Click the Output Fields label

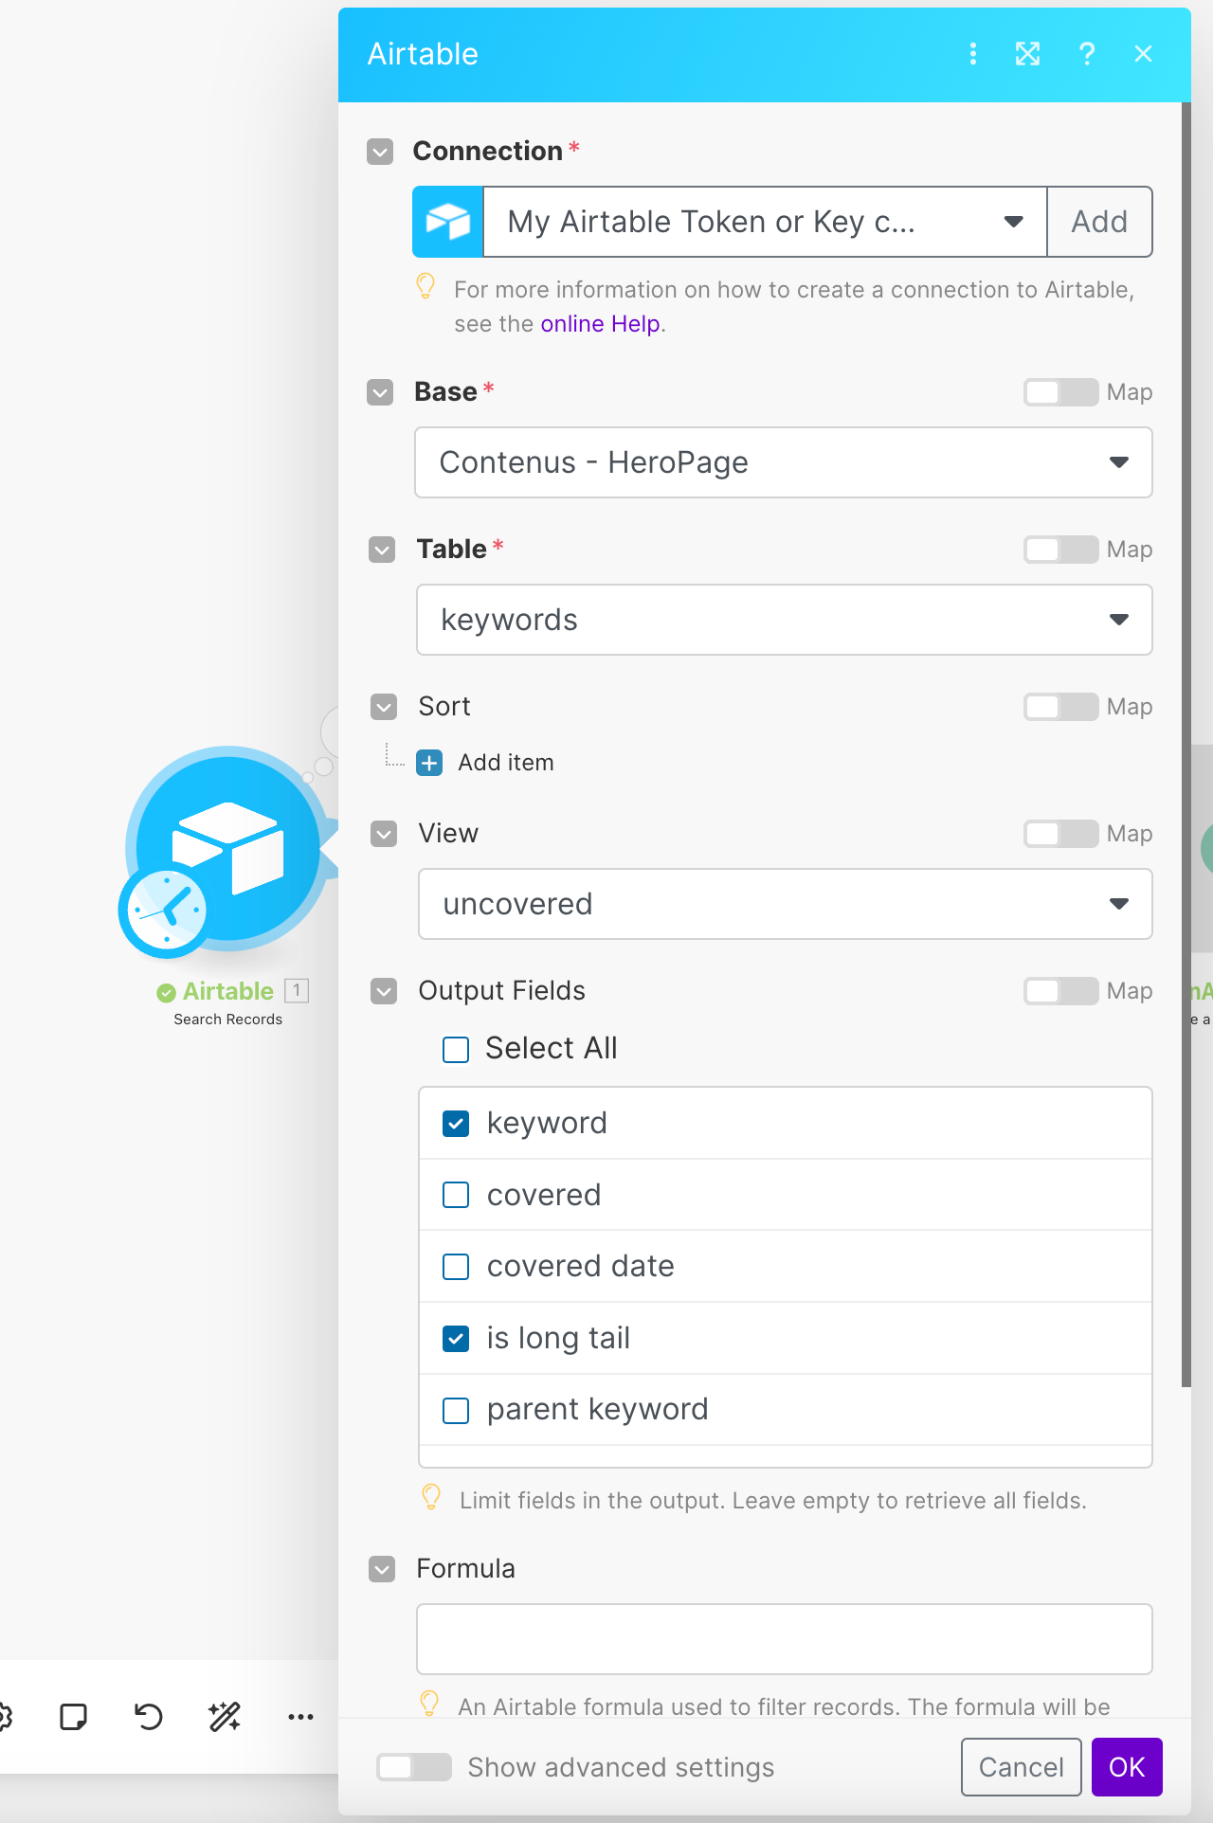click(502, 991)
